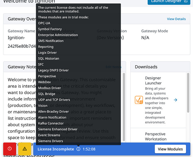This screenshot has height=157, width=193.
Task: Click Enterprise Administration module entry
Action: (58, 35)
